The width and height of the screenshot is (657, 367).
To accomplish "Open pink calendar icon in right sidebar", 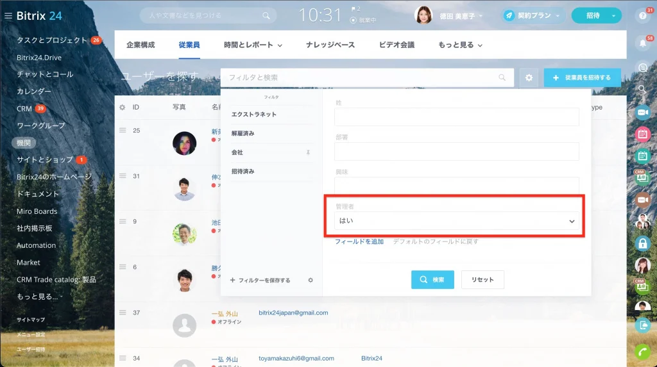I will click(642, 135).
